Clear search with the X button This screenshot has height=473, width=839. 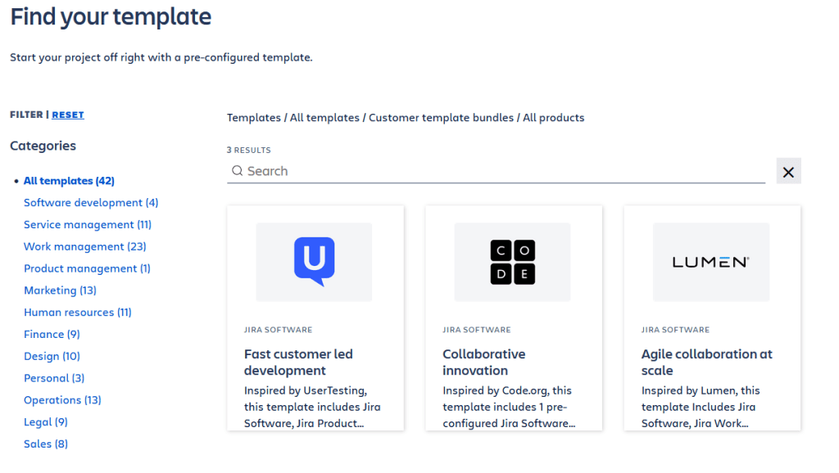coord(788,171)
